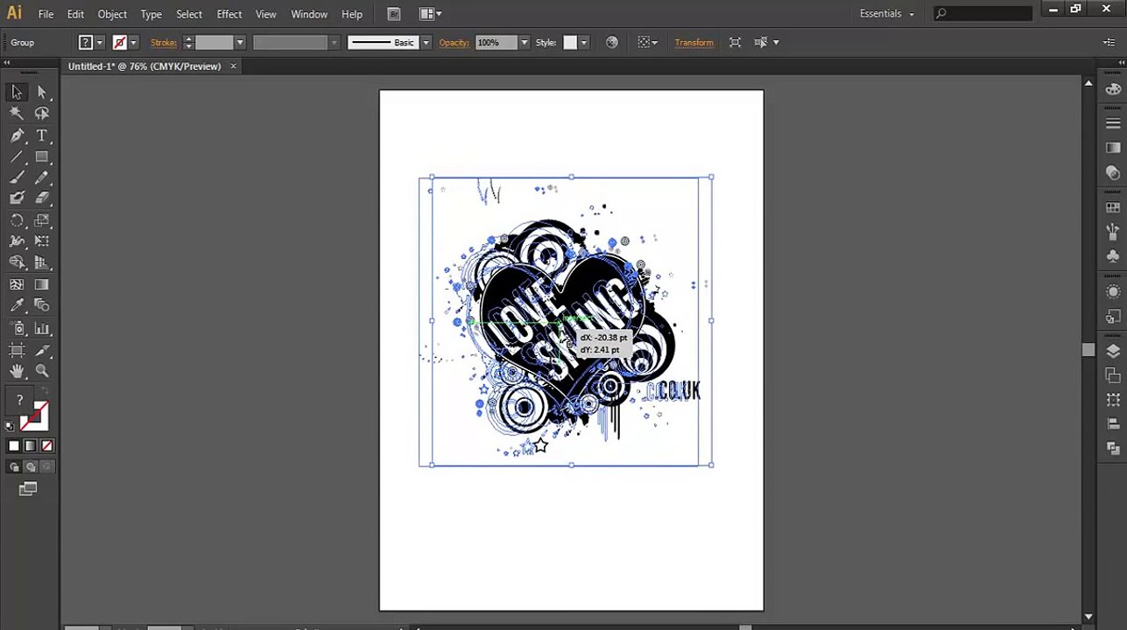
Task: Select the Zoom tool
Action: coord(41,372)
